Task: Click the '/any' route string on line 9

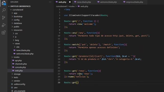Action: pos(81,33)
